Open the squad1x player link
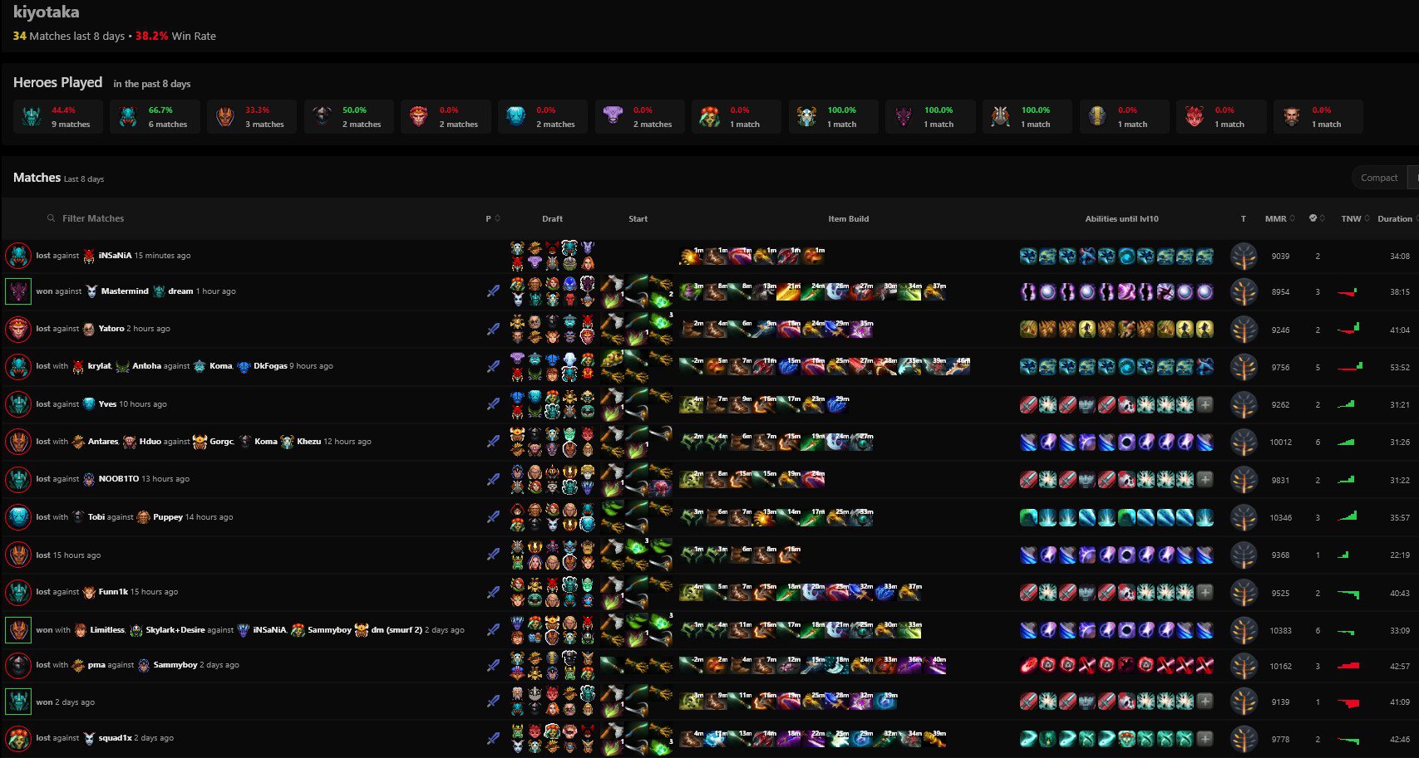This screenshot has height=758, width=1419. [115, 738]
